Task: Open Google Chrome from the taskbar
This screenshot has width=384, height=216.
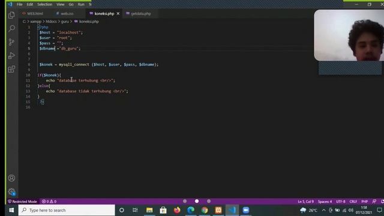Action: (x=205, y=210)
